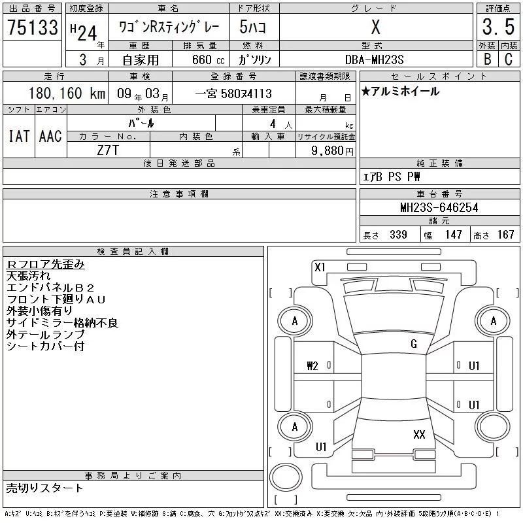The height and width of the screenshot is (523, 523).
Task: Click セールスポイント section header
Action: click(439, 76)
